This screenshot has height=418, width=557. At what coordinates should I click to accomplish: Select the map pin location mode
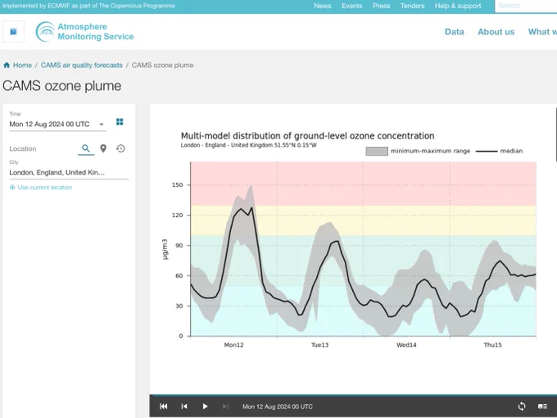[103, 148]
